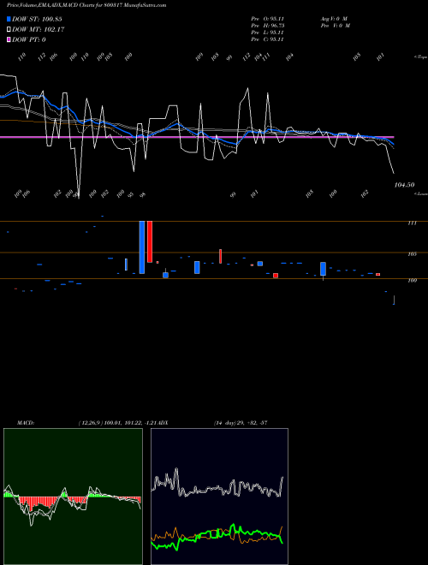Click the 104.50 last price label
The width and height of the screenshot is (428, 565).
click(x=404, y=185)
